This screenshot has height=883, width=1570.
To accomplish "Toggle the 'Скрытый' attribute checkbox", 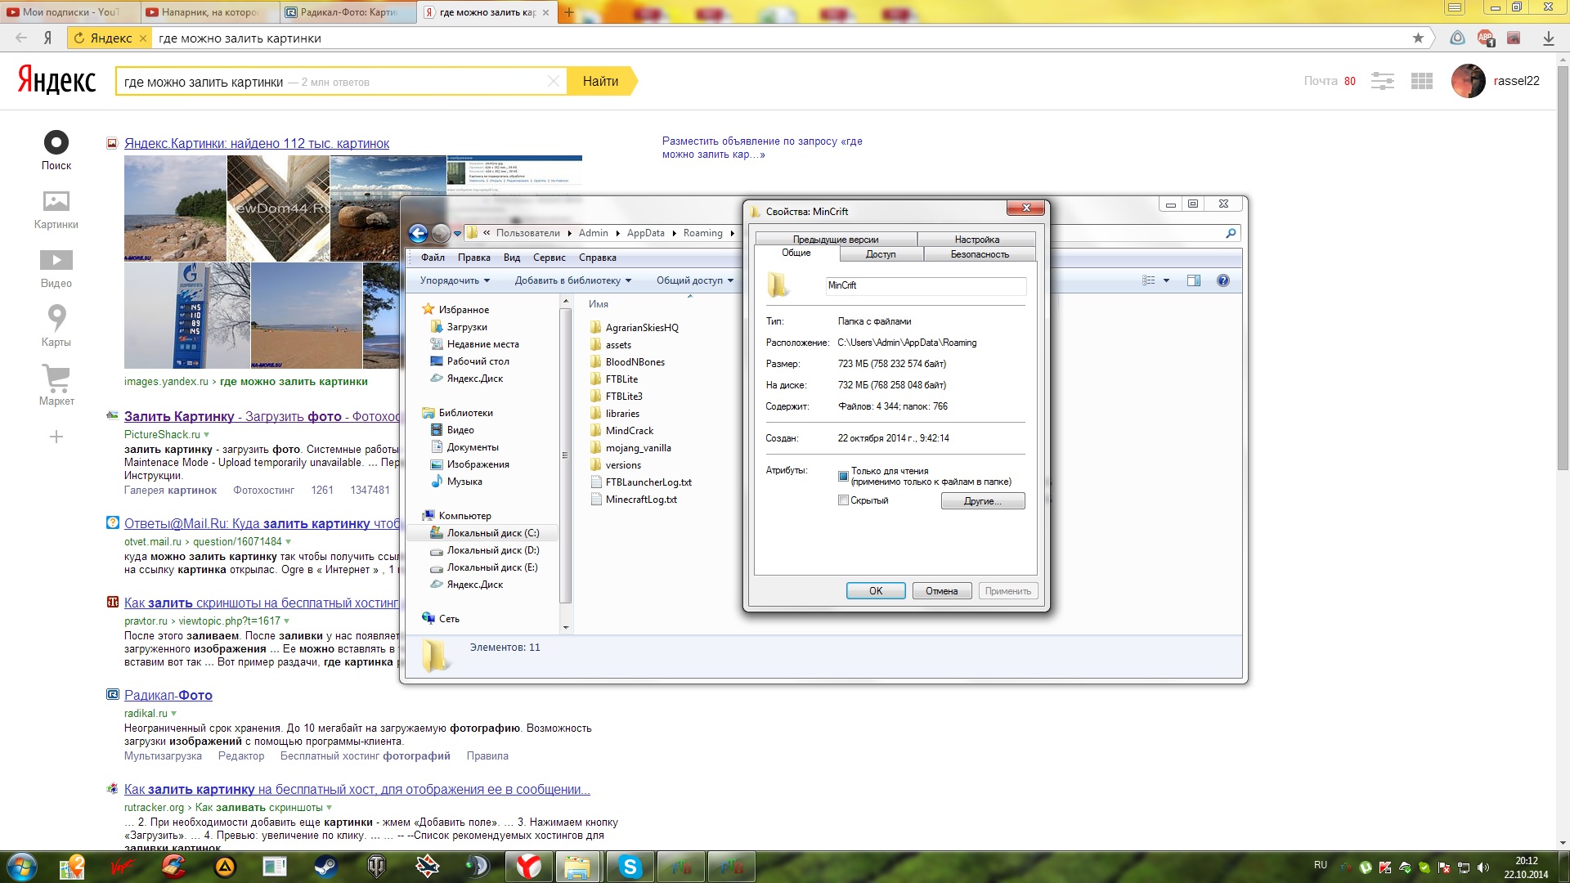I will [843, 500].
